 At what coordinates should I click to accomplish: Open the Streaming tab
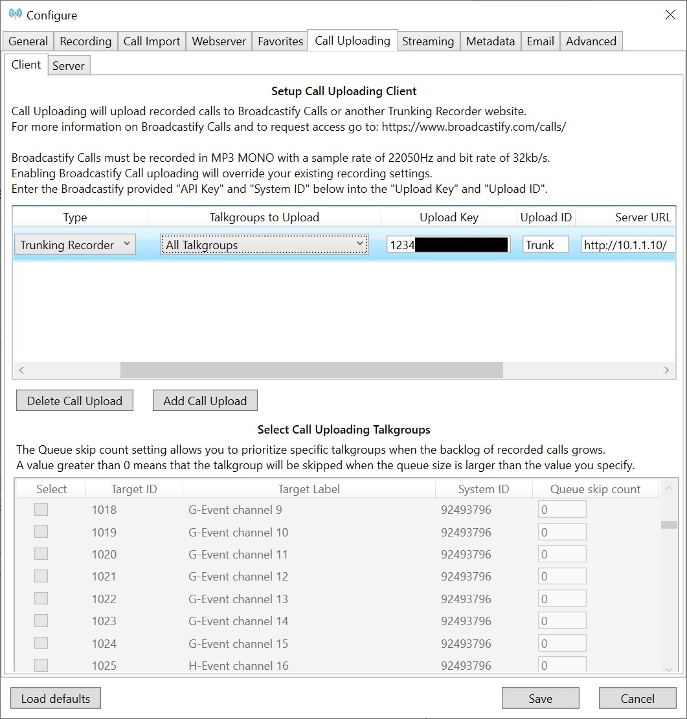click(428, 41)
